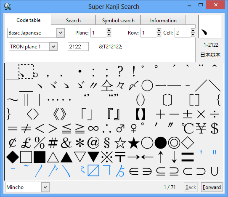Select the up arrow symbol

tap(161, 157)
